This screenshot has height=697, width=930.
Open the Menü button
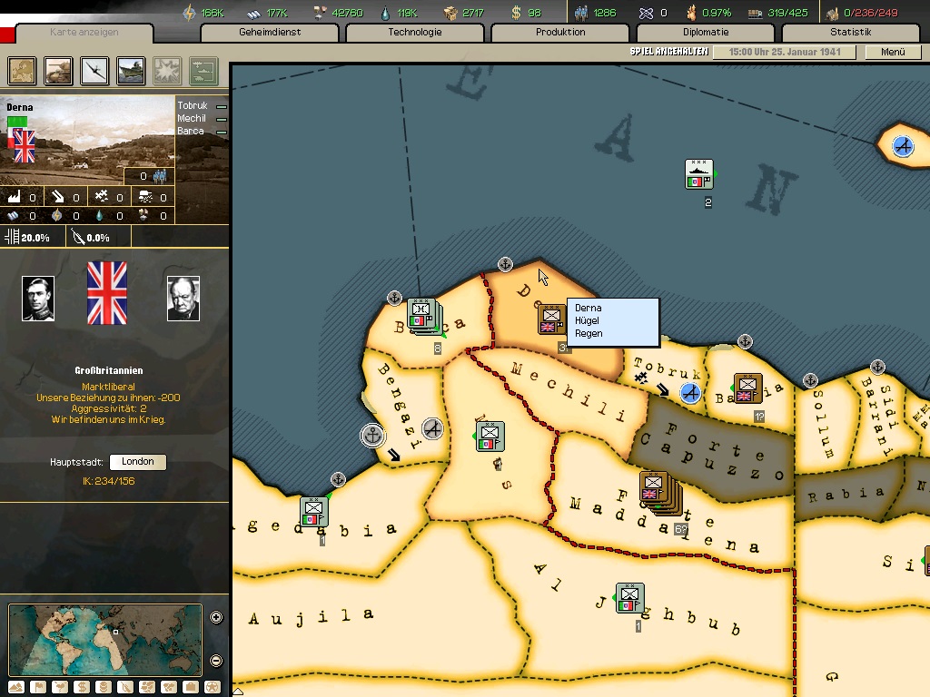click(x=893, y=52)
